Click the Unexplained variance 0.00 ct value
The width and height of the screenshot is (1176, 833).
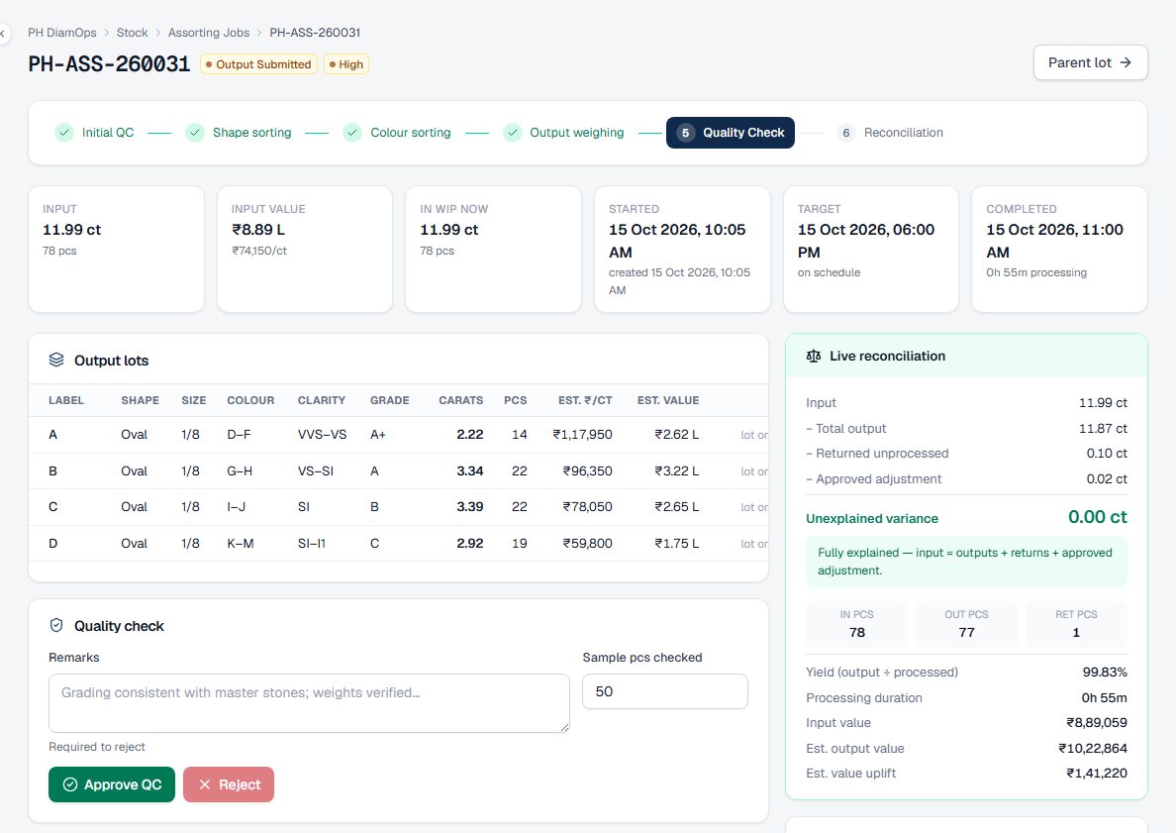[x=1097, y=517]
